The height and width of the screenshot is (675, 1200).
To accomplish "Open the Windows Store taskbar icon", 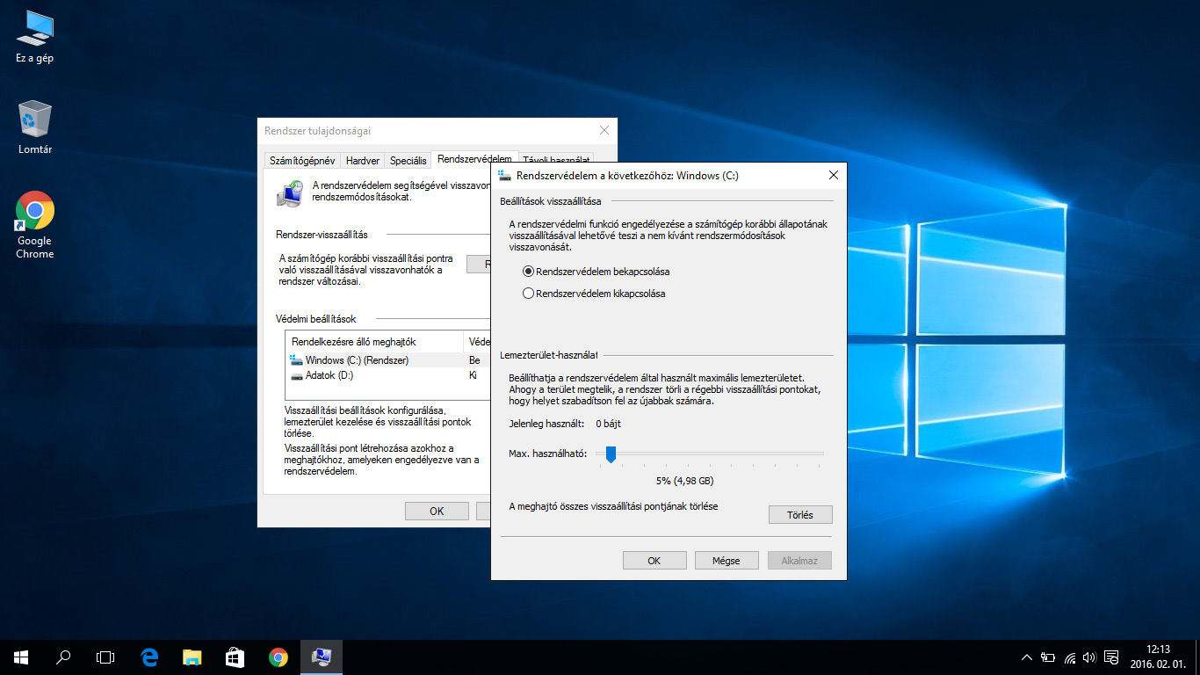I will pyautogui.click(x=235, y=657).
